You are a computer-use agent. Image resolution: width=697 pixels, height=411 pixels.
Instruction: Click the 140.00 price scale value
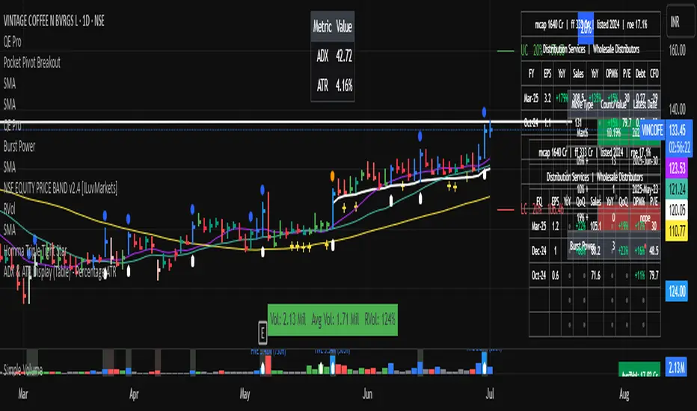point(678,109)
